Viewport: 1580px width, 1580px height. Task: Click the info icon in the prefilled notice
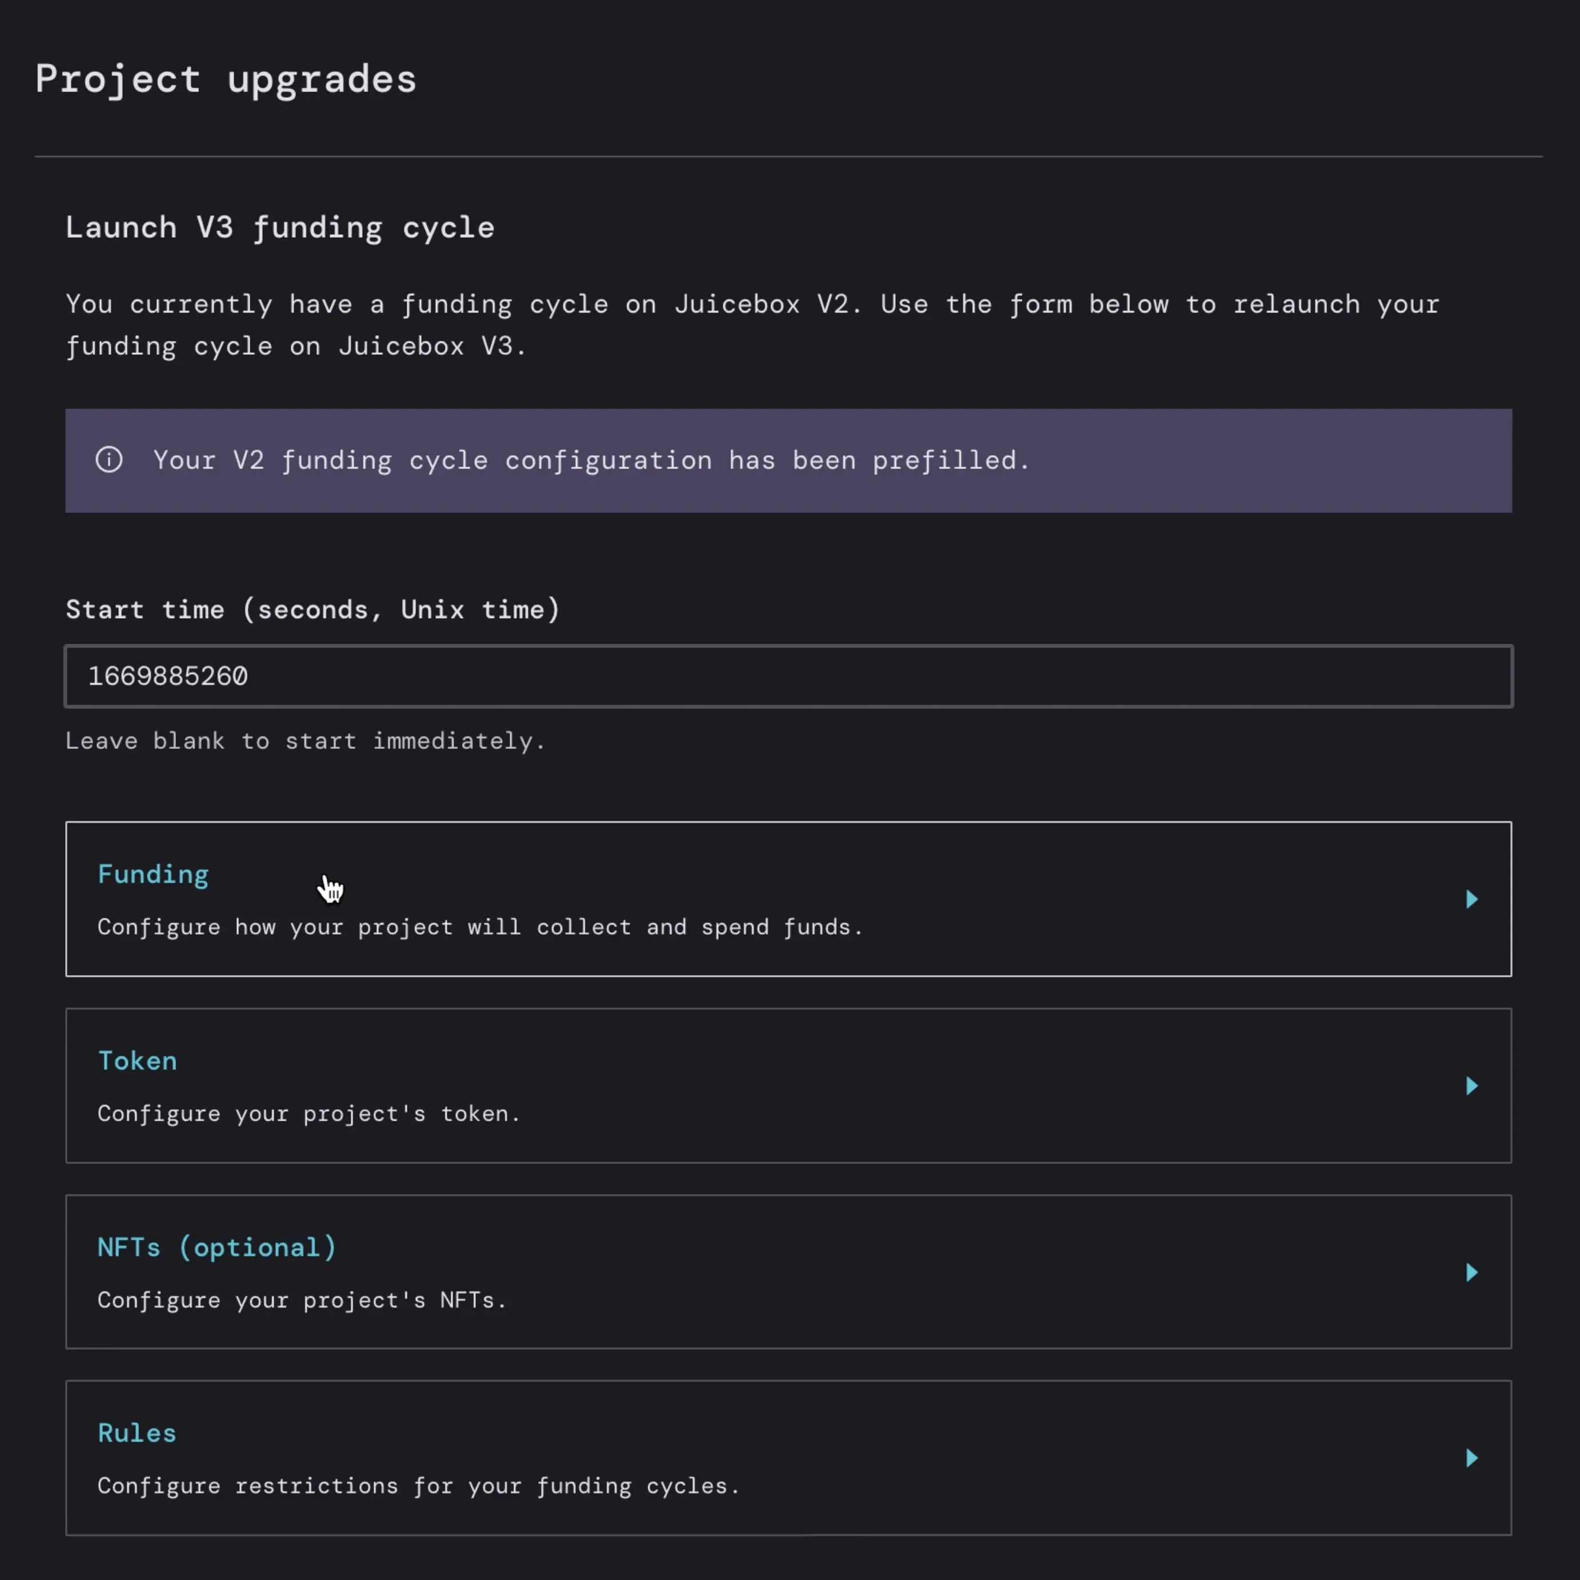pos(110,460)
